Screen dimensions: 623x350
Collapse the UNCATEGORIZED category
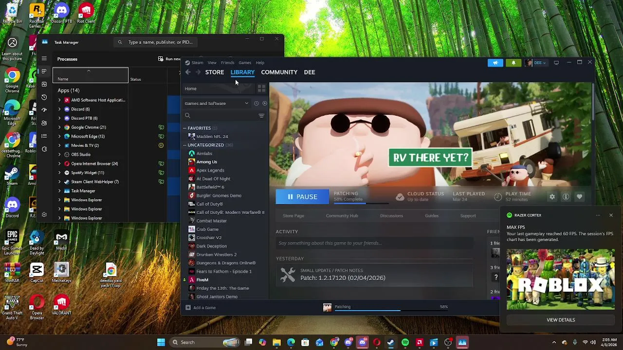[185, 145]
